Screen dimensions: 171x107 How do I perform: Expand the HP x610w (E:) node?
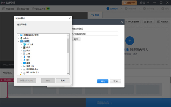[21, 72]
